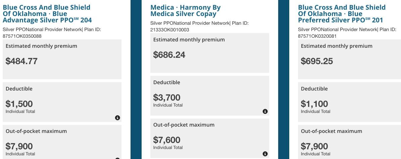
Task: Click the $7,900 out-of-pocket maximum for Blue Advantage 204
Action: (x=19, y=146)
